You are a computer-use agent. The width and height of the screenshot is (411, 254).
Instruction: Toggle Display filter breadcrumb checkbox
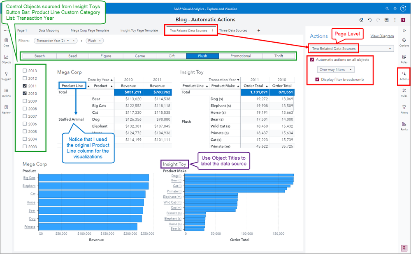click(317, 80)
